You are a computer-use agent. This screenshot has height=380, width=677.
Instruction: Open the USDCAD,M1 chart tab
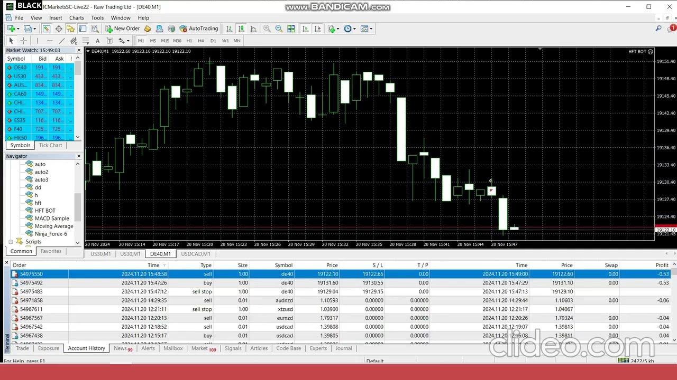pos(196,254)
